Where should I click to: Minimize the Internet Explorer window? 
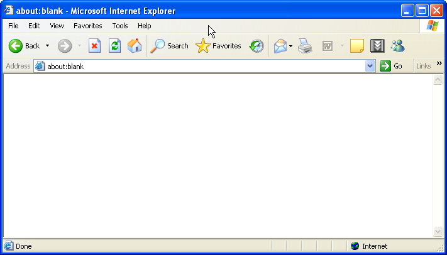[x=407, y=11]
